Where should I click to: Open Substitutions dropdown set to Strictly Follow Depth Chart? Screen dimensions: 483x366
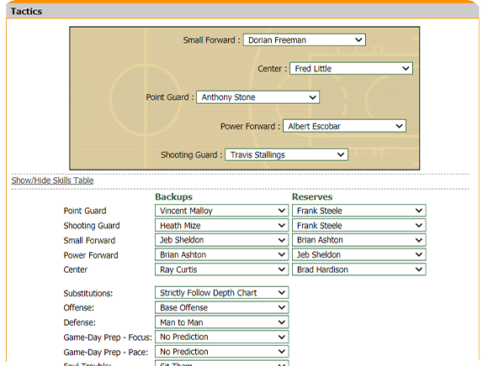click(x=222, y=293)
